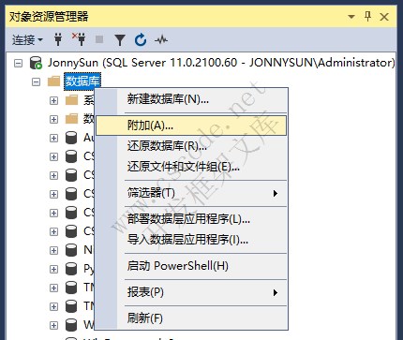Select the highlighted 数据库 tree label
The width and height of the screenshot is (403, 340).
point(82,81)
